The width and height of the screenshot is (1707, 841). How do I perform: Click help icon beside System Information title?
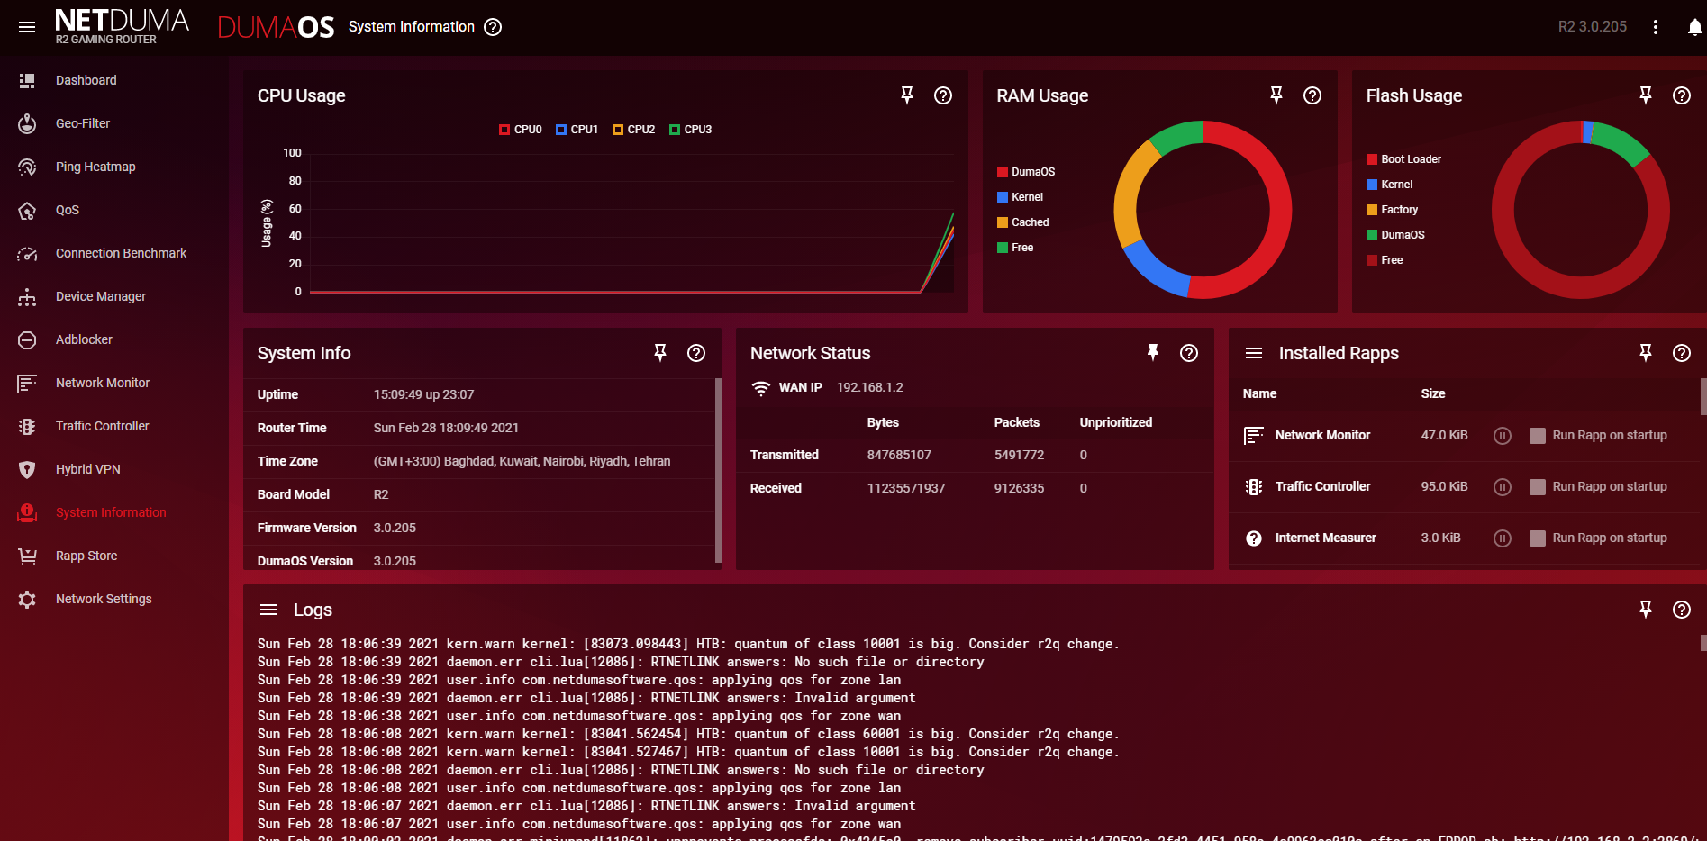[493, 27]
